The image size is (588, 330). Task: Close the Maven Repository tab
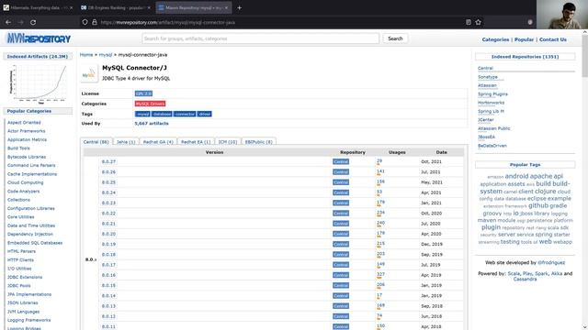(226, 7)
